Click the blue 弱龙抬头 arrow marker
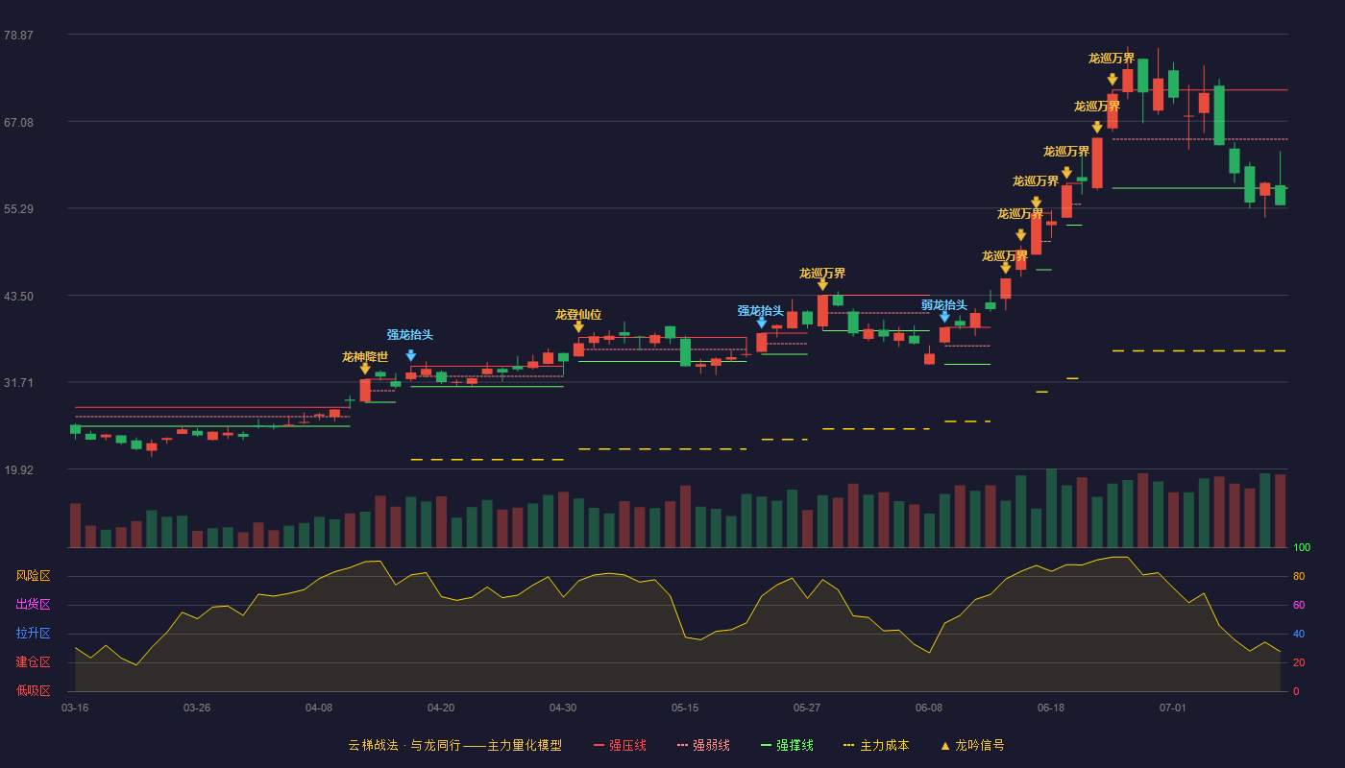 point(944,317)
